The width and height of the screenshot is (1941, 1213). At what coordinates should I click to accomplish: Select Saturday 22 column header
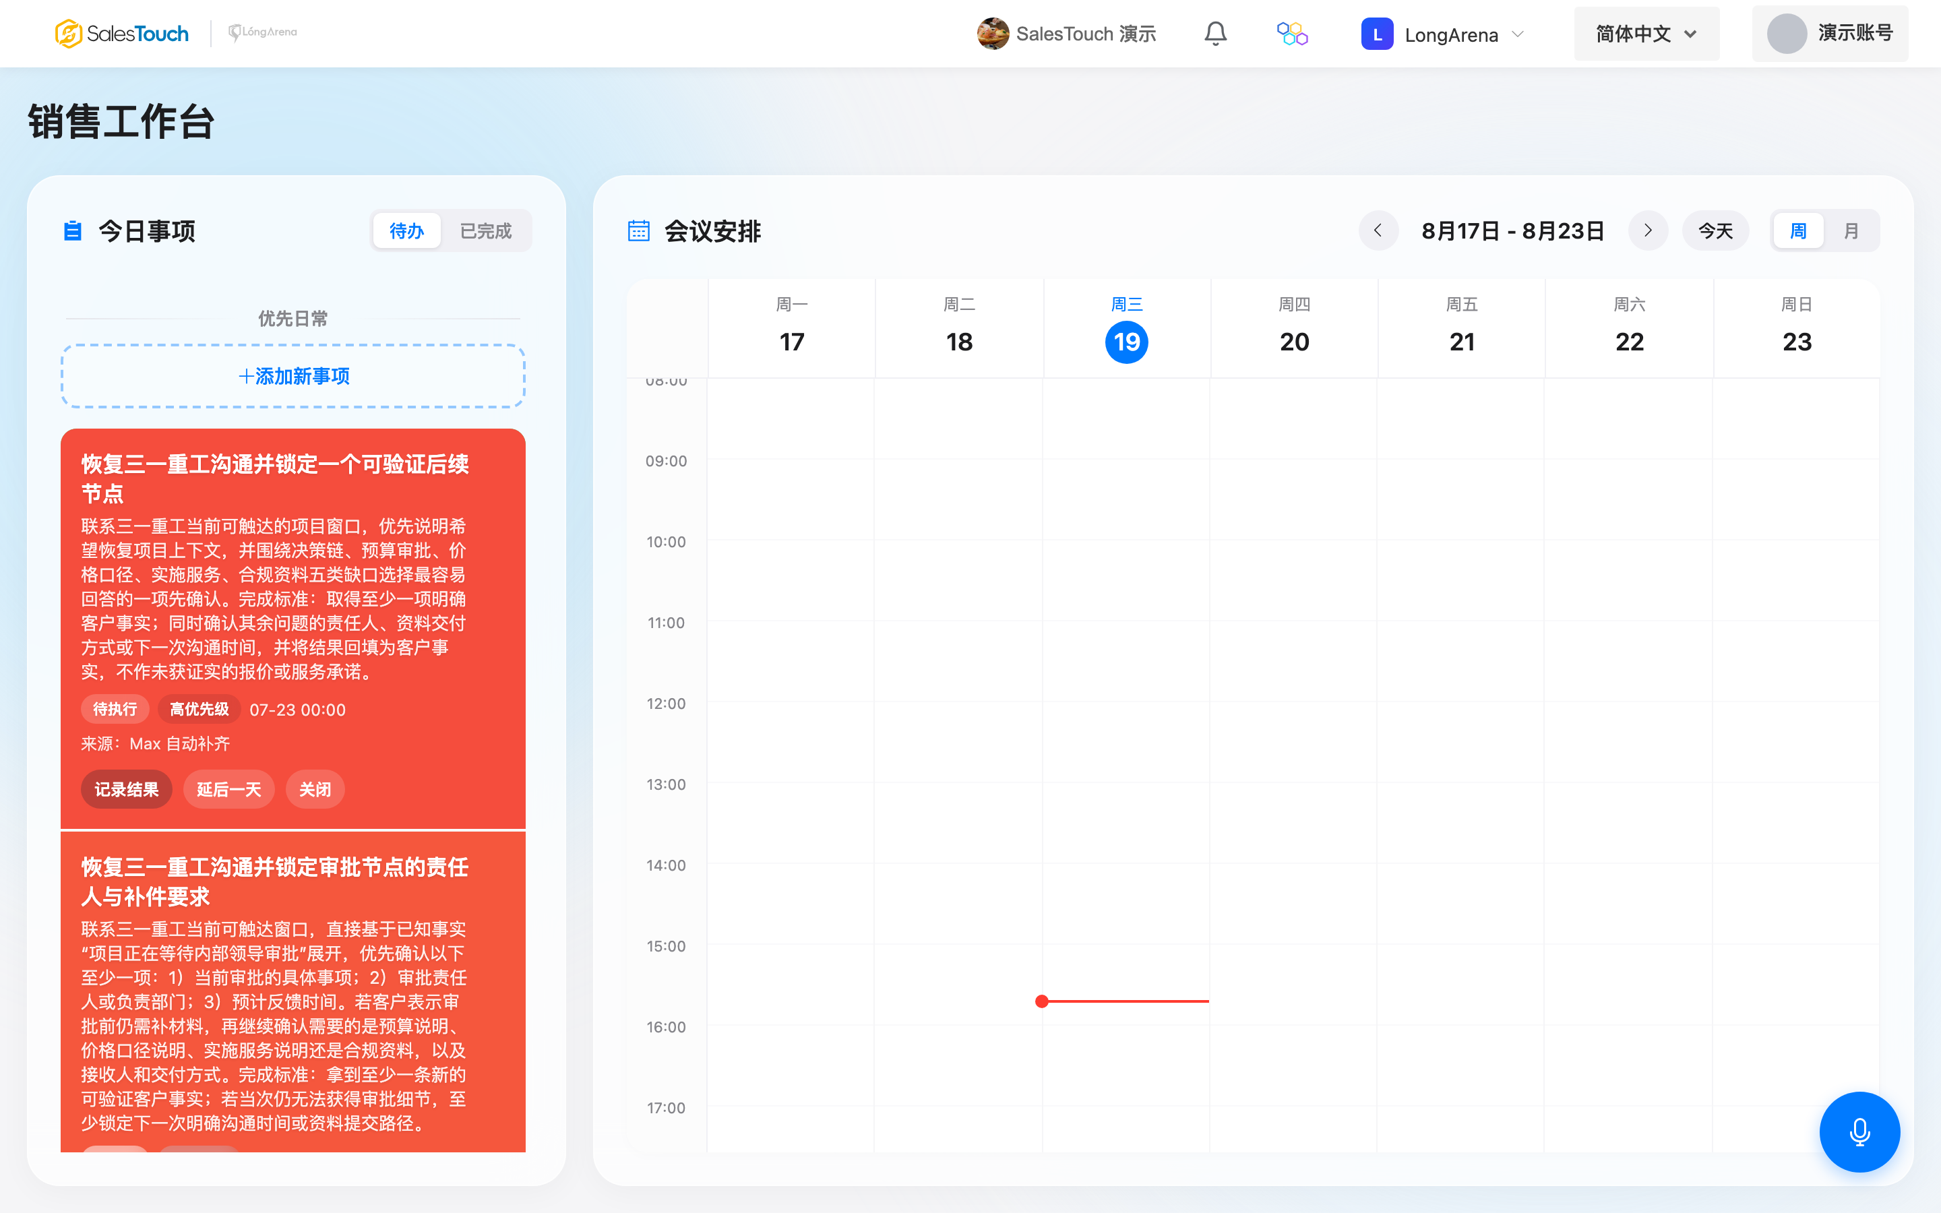[x=1630, y=328]
